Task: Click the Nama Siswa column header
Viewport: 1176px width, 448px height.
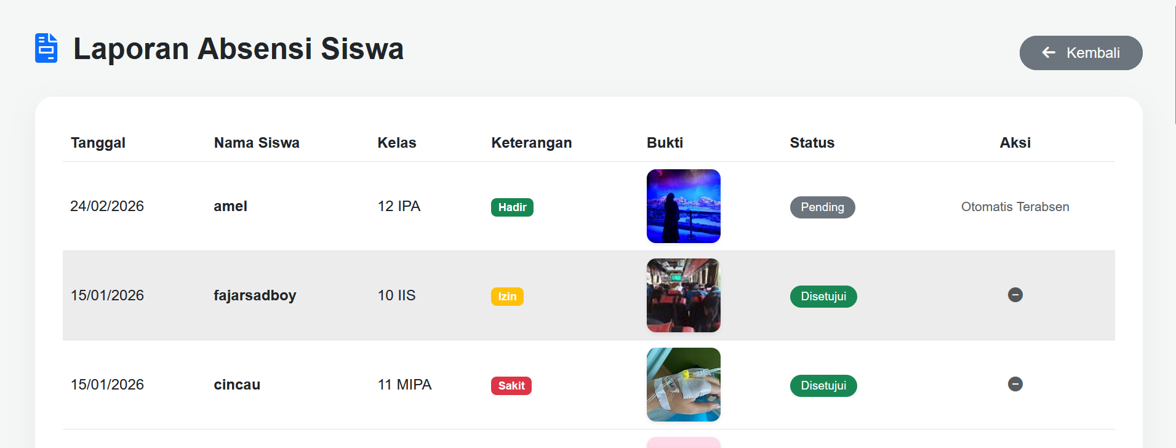Action: 257,143
